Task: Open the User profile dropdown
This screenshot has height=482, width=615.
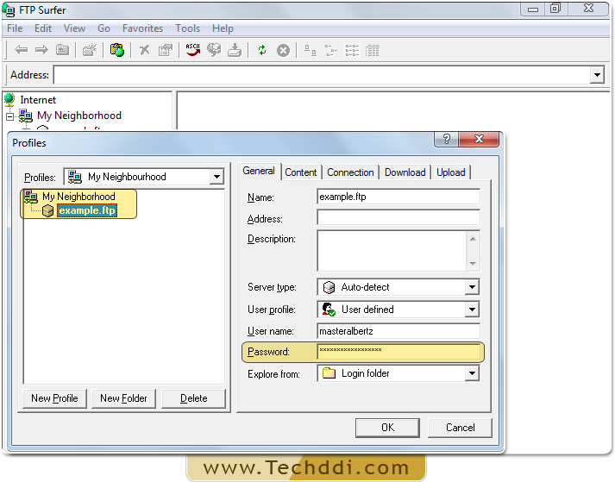Action: click(472, 310)
